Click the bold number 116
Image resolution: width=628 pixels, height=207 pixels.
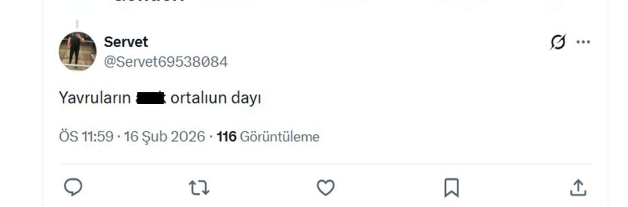tap(226, 137)
